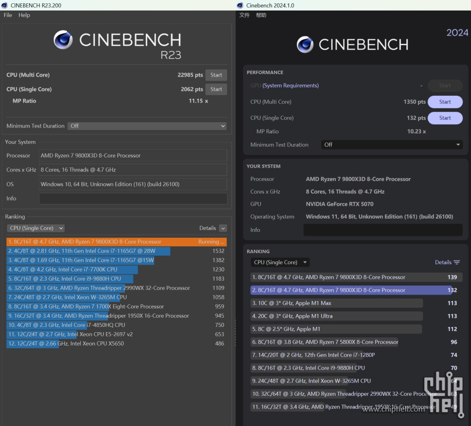Start the CPU (Multi Core) test in Cinebench 2024
This screenshot has width=471, height=426.
[445, 102]
